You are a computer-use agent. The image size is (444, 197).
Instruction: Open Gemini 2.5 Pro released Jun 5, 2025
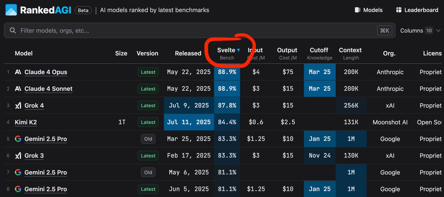[46, 189]
